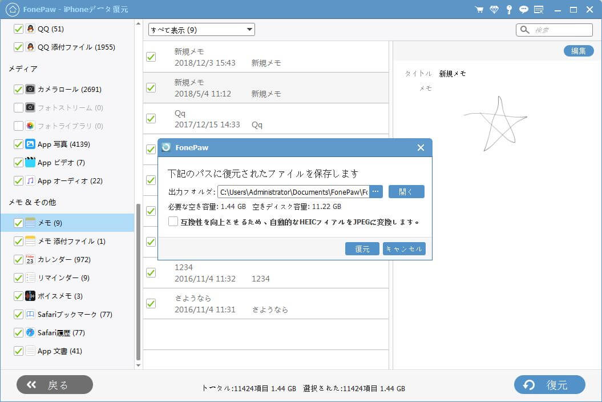This screenshot has height=402, width=602.
Task: Select App オーディオ (22) category
Action: click(x=67, y=180)
